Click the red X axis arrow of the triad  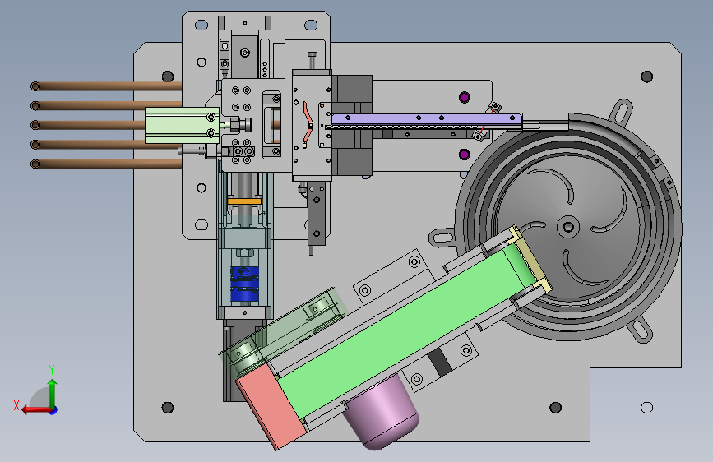tap(36, 410)
